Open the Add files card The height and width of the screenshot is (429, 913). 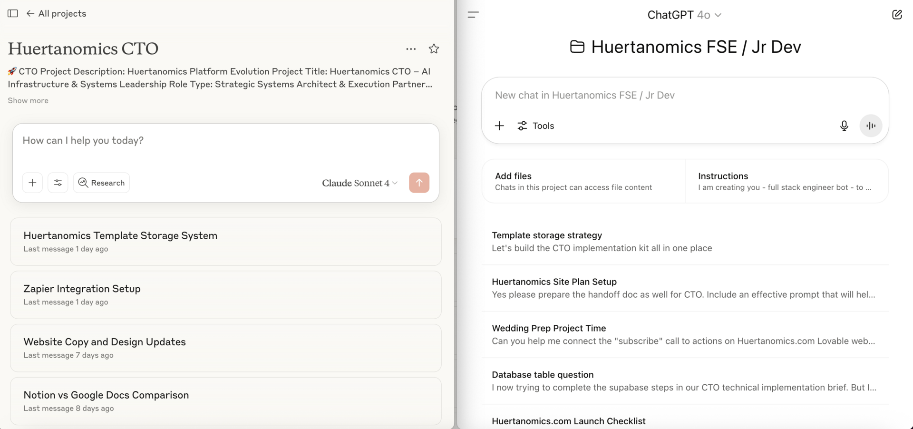point(583,181)
